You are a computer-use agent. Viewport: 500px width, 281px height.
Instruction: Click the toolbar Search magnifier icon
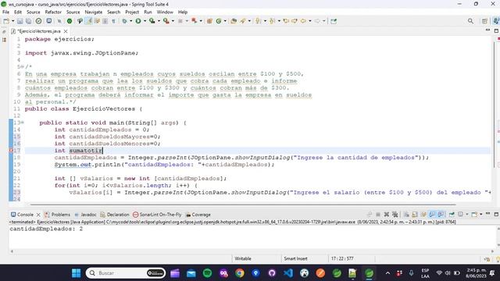click(470, 21)
